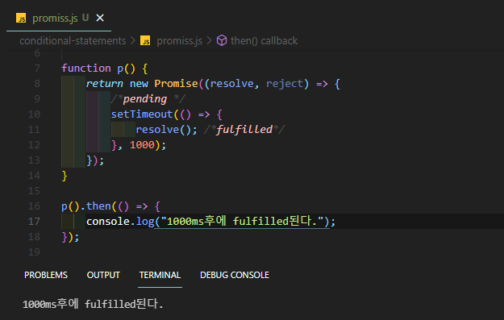504x320 pixels.
Task: Select the promiss.js editor tab
Action: 59,18
